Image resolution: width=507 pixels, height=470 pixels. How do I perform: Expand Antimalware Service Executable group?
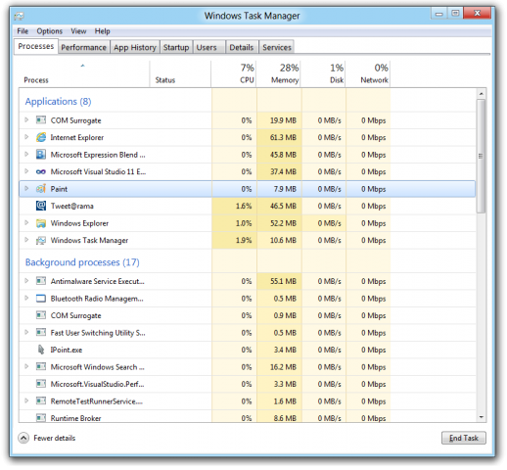tap(26, 281)
